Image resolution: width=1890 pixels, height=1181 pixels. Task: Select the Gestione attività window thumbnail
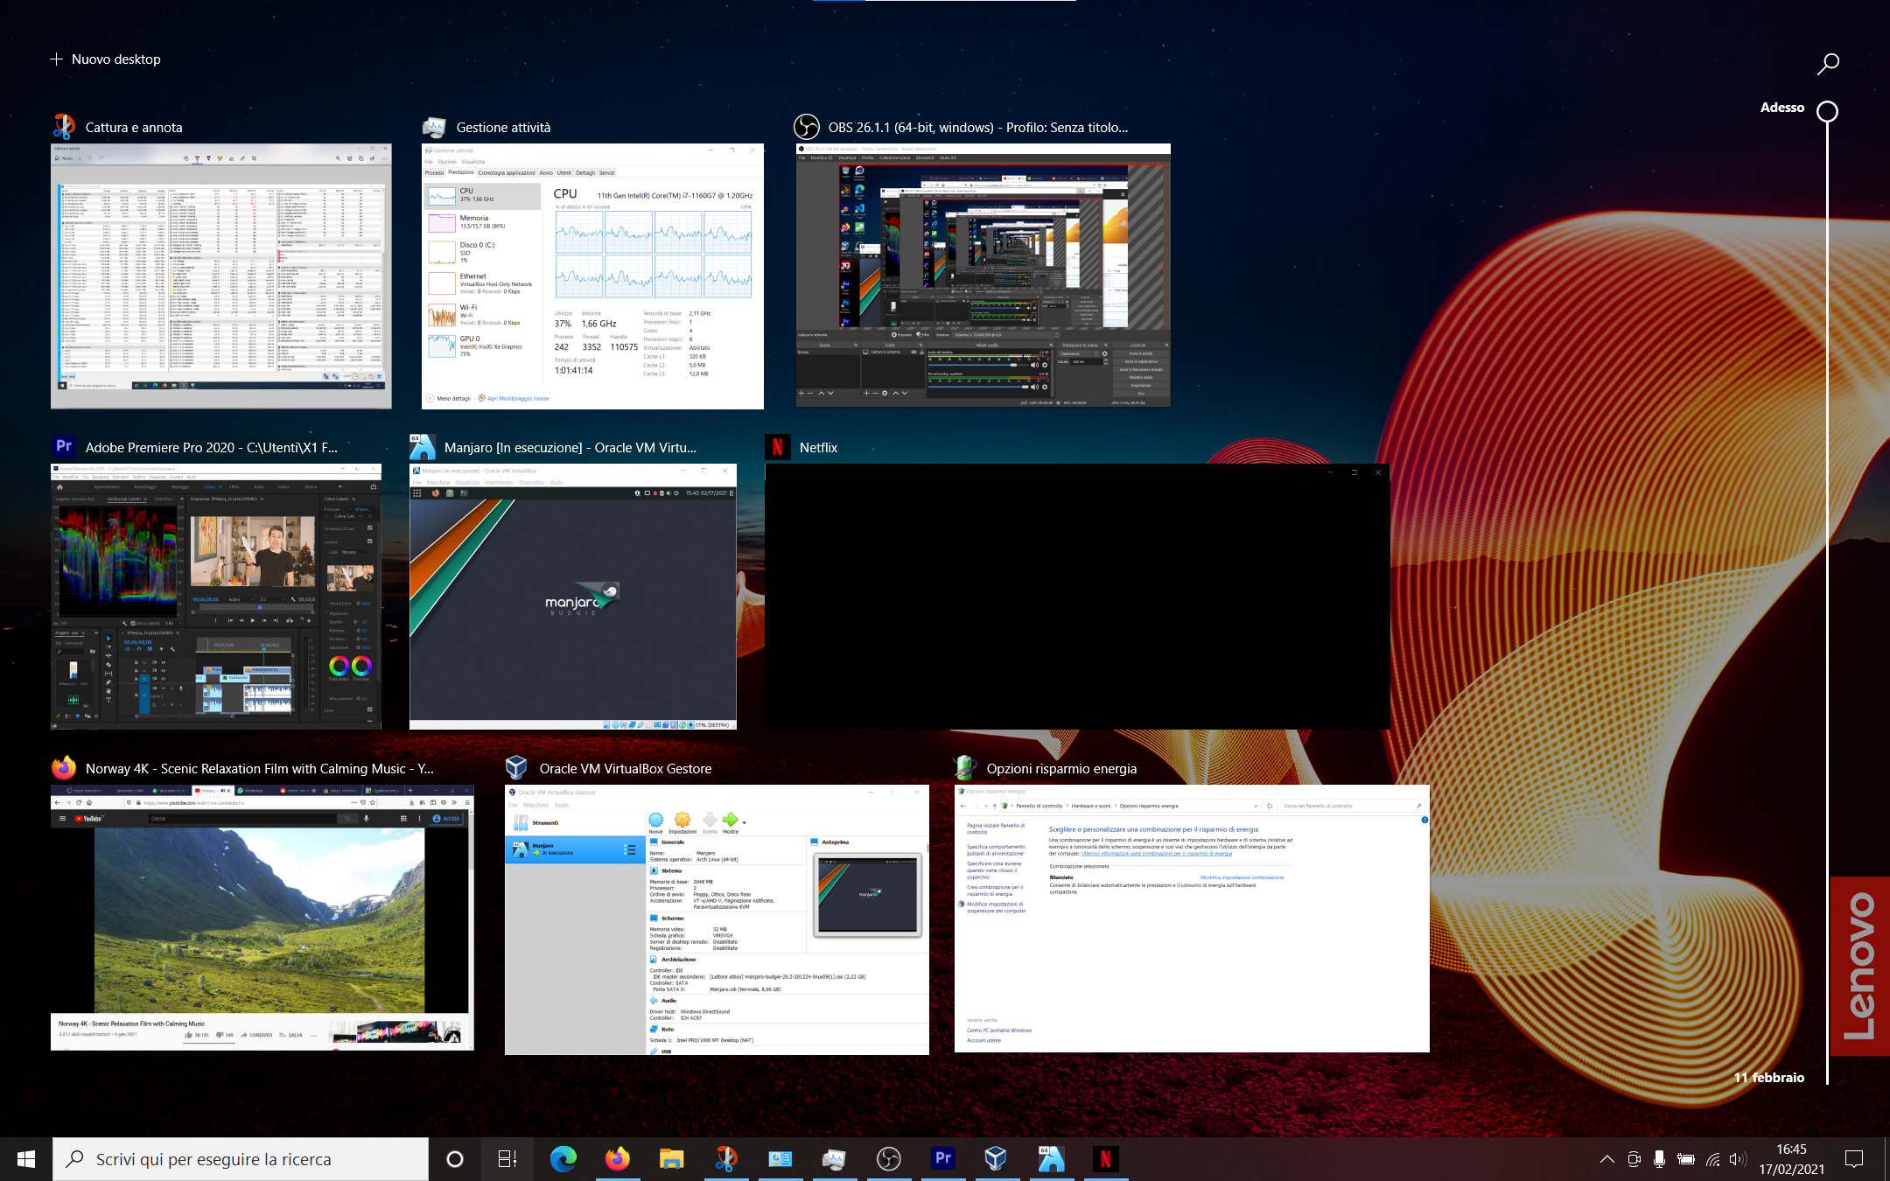point(592,276)
